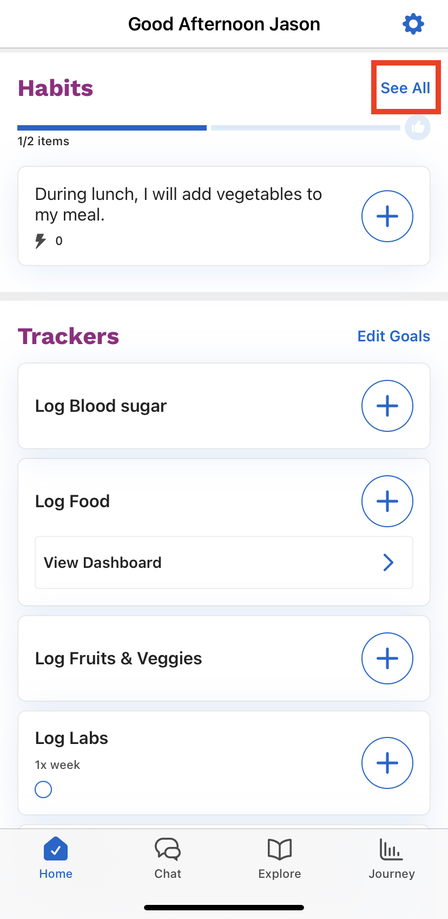The height and width of the screenshot is (919, 448).
Task: Tap plus next to Log Blood sugar
Action: (387, 406)
